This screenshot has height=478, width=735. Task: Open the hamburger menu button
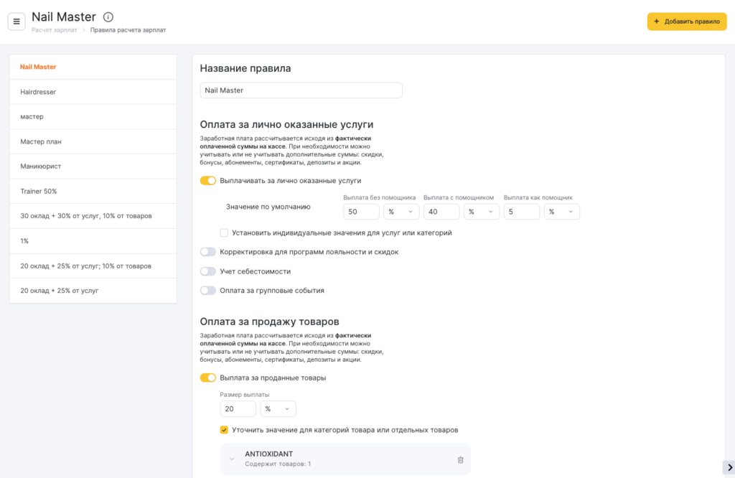[17, 22]
